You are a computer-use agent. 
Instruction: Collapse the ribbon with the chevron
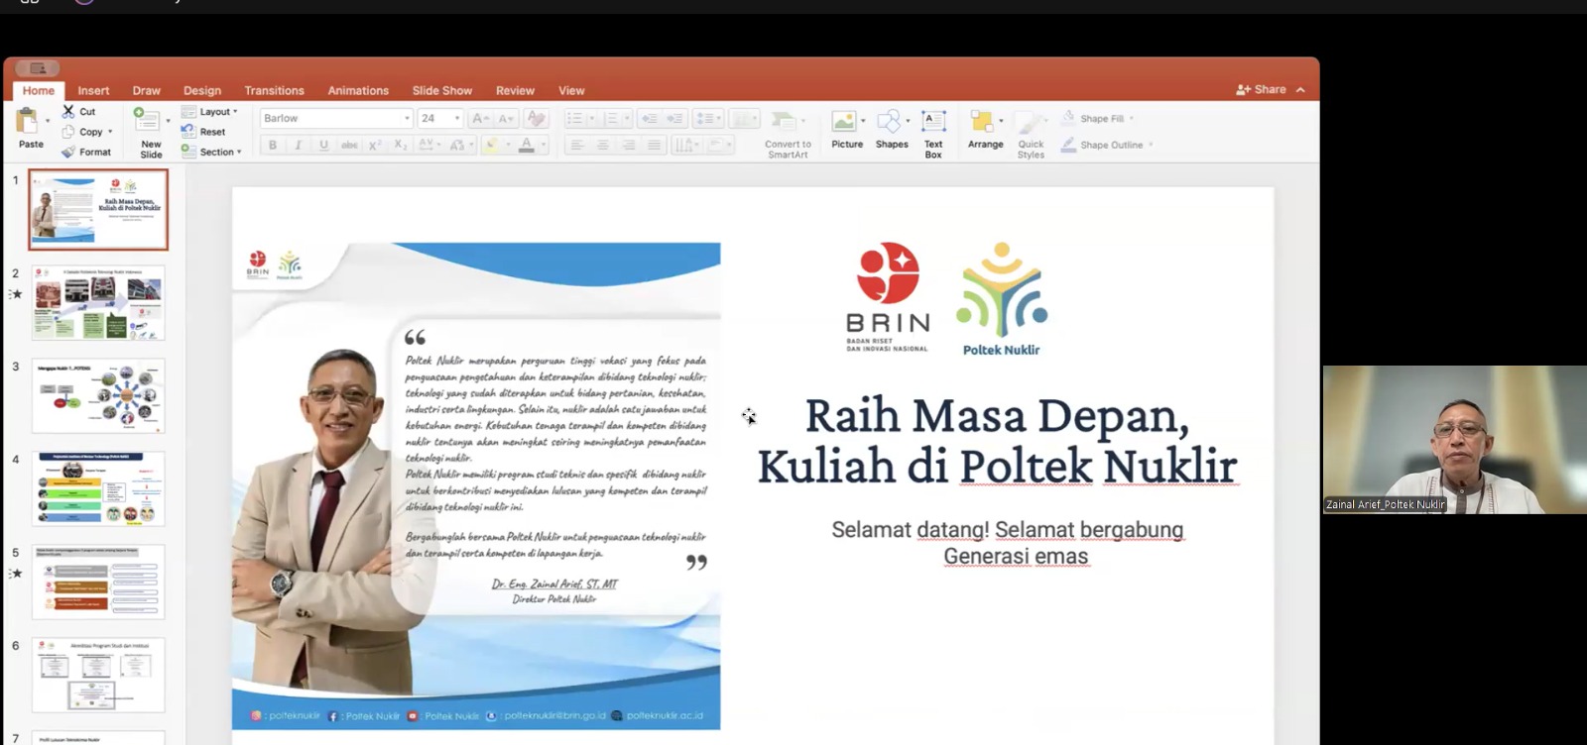[x=1300, y=90]
